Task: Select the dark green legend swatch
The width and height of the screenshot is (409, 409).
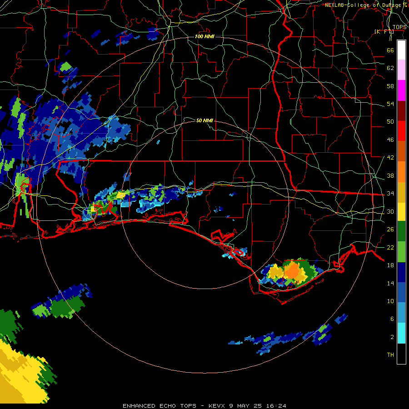Action: [x=401, y=231]
